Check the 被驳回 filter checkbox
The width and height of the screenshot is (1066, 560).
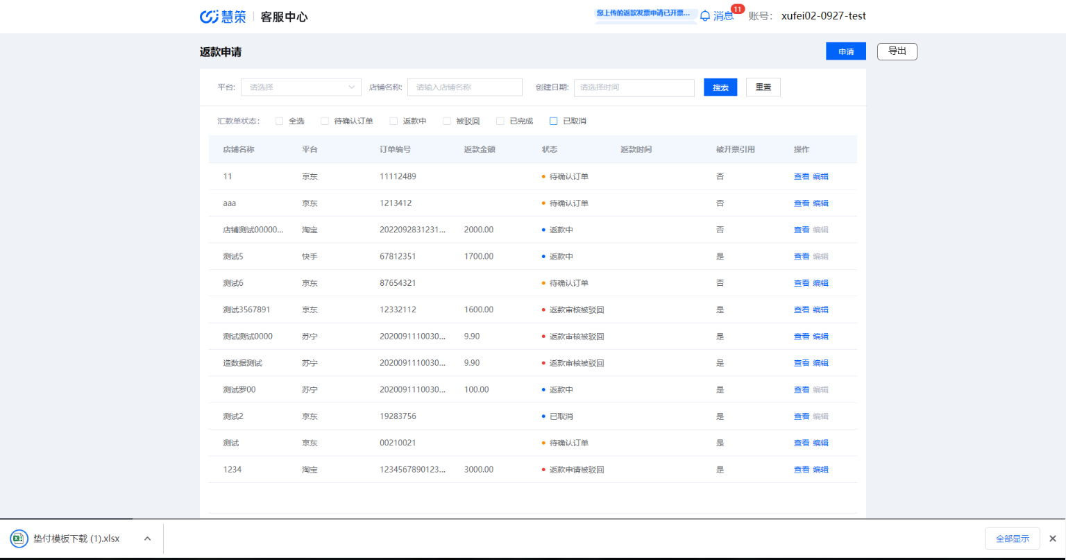(x=446, y=121)
